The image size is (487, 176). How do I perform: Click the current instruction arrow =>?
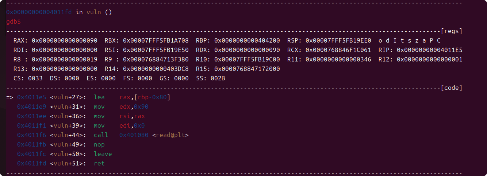10,97
